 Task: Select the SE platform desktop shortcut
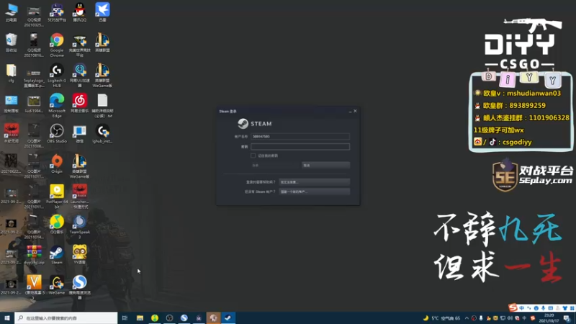pos(57,12)
